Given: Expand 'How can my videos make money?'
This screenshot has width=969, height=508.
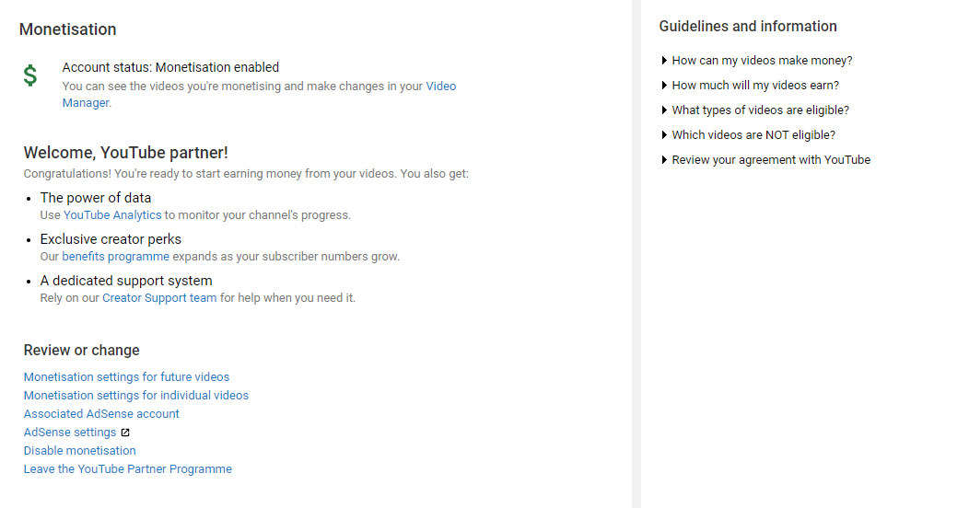Looking at the screenshot, I should pos(757,61).
